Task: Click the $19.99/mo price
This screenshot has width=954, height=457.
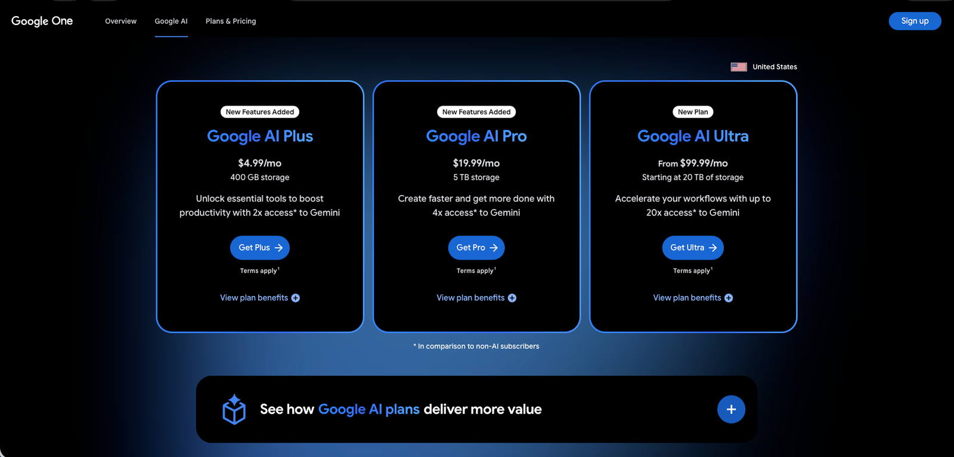Action: (x=476, y=163)
